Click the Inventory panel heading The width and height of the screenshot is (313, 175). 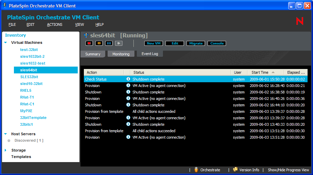[15, 35]
